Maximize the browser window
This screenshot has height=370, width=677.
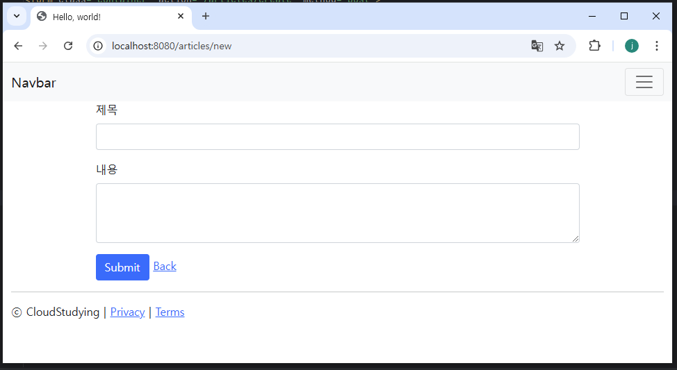[x=624, y=16]
